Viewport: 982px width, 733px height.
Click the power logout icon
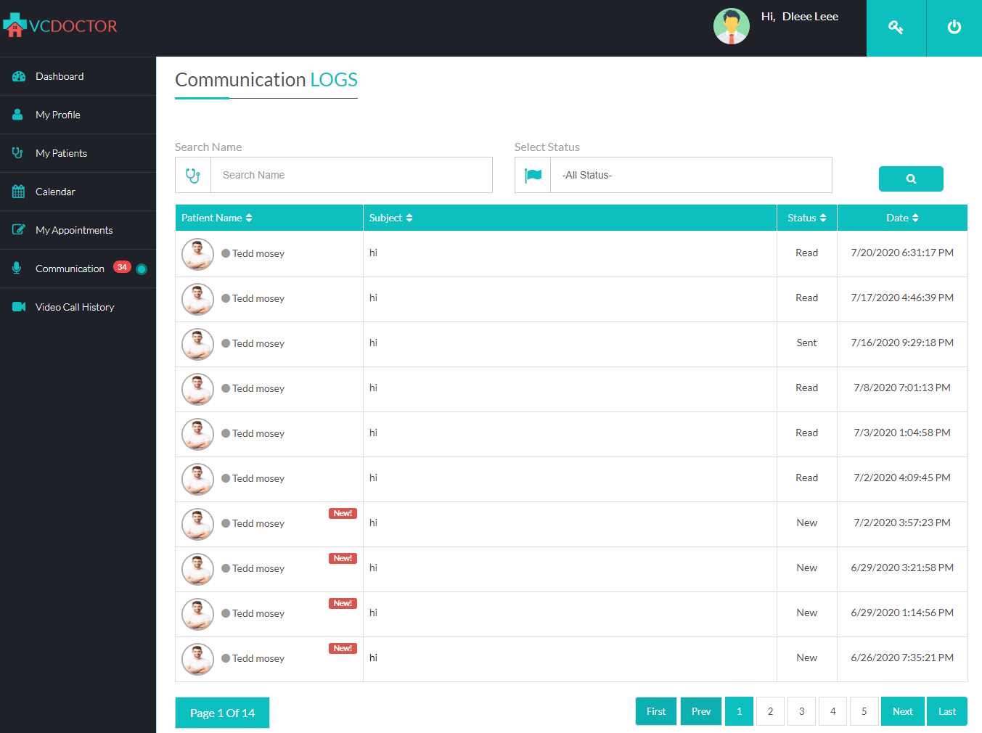954,28
